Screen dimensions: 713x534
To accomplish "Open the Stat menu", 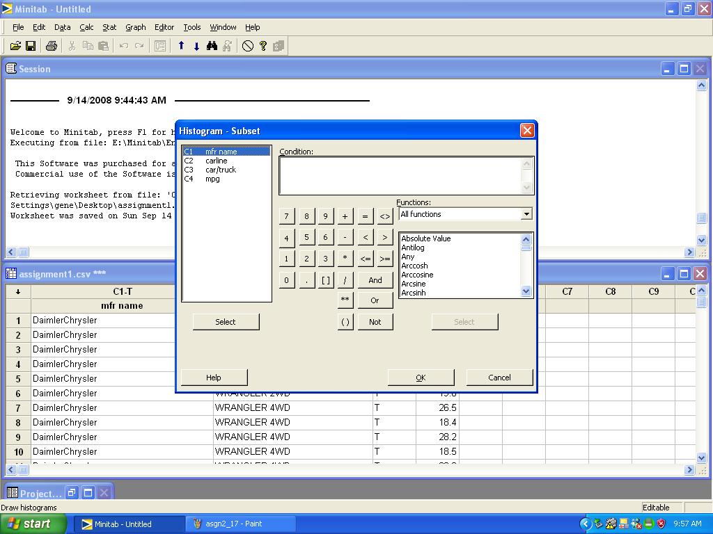I will click(x=109, y=27).
